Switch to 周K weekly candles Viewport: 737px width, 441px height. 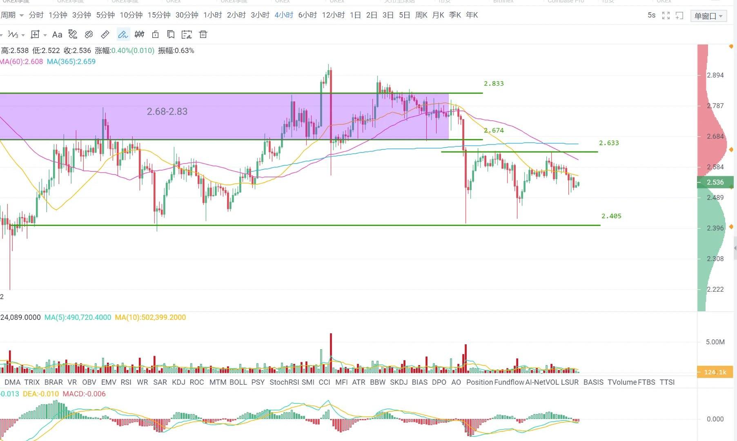click(x=421, y=15)
